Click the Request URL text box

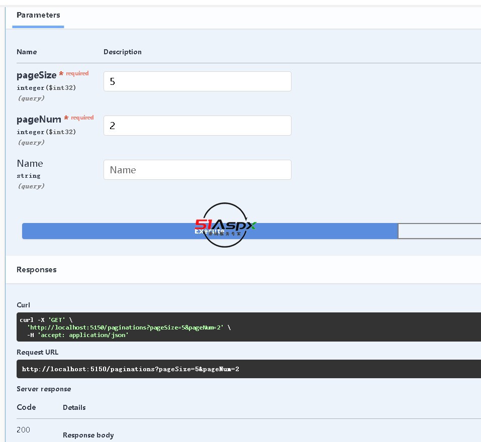[248, 369]
